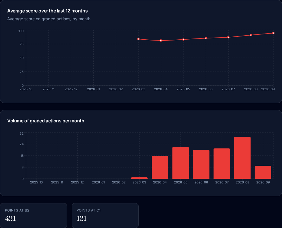Screen dimensions: 282x228
Task: Open the POINTS AT B2 card
Action: tap(34, 215)
